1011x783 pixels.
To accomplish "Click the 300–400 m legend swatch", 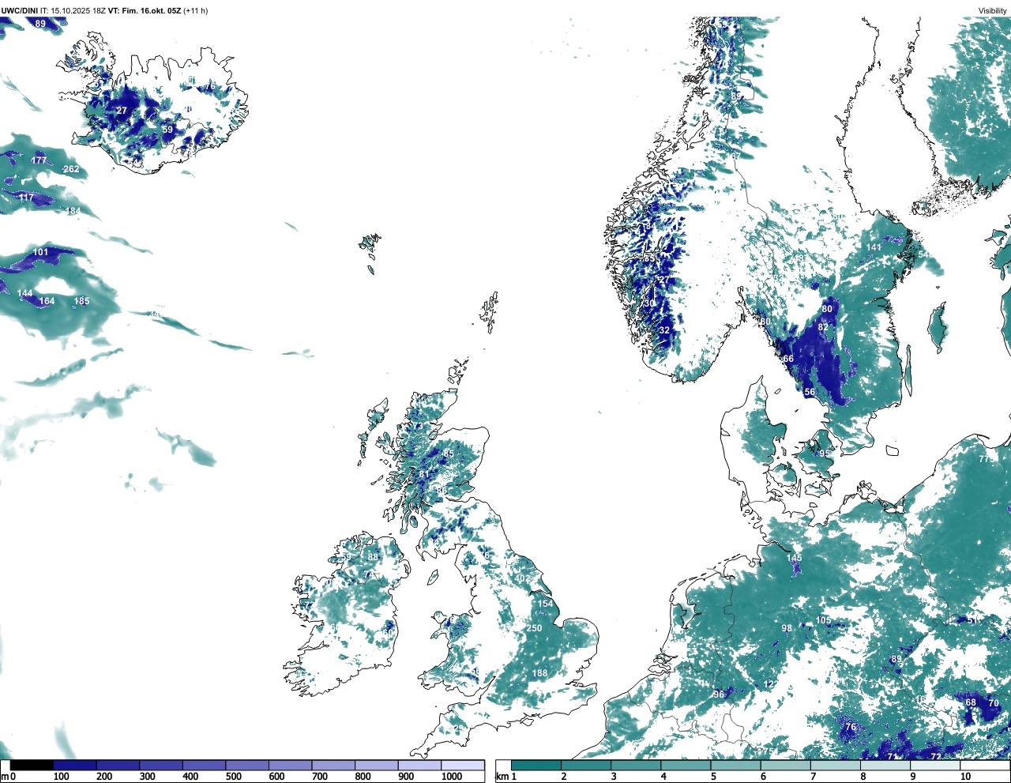I will pos(161,765).
